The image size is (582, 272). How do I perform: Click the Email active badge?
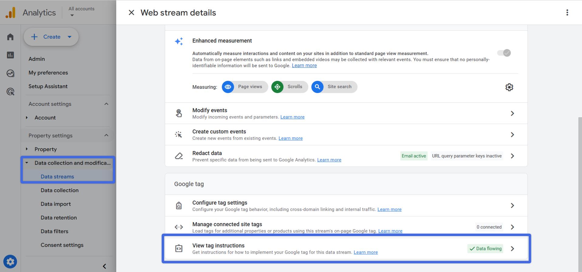coord(414,156)
